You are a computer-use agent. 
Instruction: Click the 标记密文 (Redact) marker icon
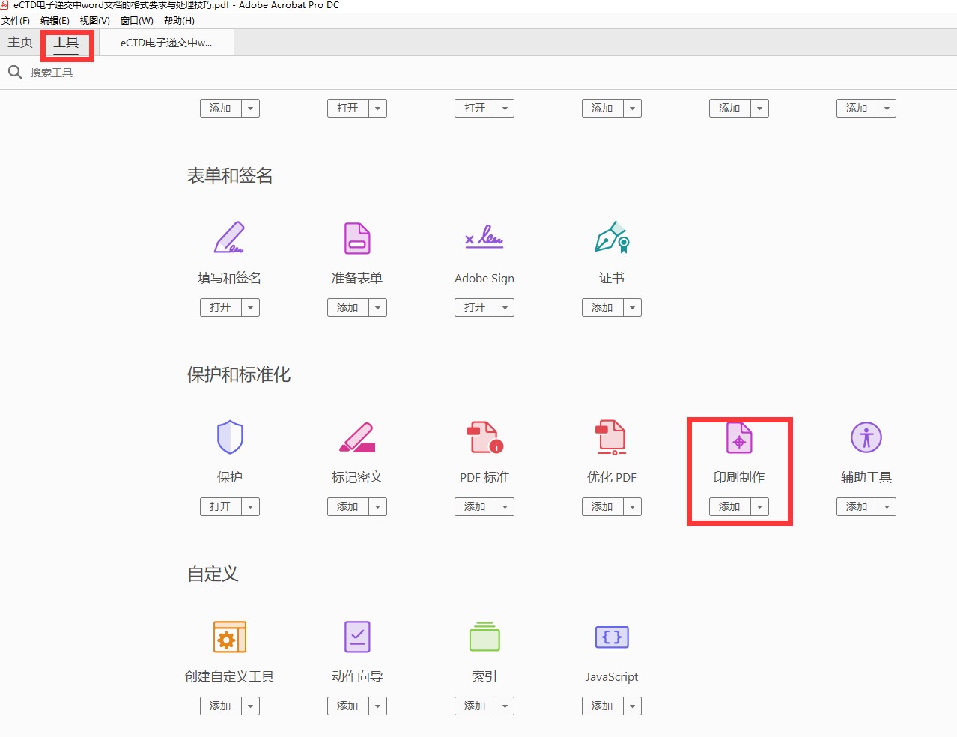(x=357, y=437)
